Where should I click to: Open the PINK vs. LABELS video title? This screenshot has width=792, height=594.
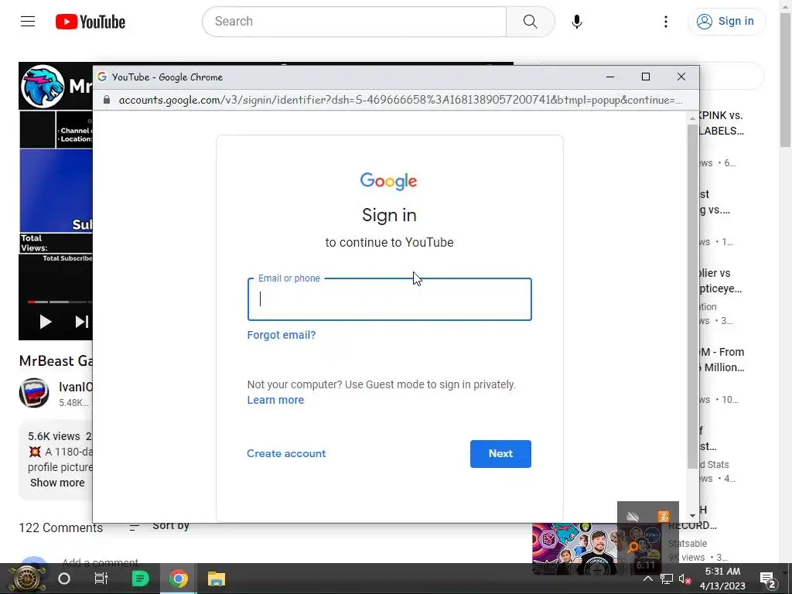(x=721, y=123)
